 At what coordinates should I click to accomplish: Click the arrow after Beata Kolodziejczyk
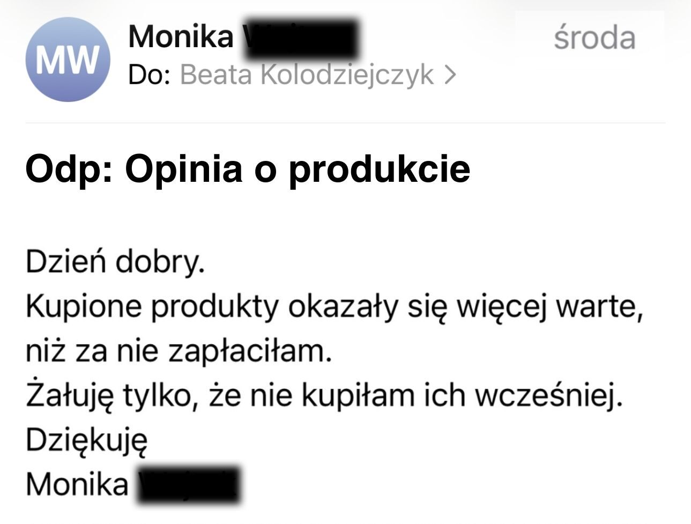[x=450, y=75]
